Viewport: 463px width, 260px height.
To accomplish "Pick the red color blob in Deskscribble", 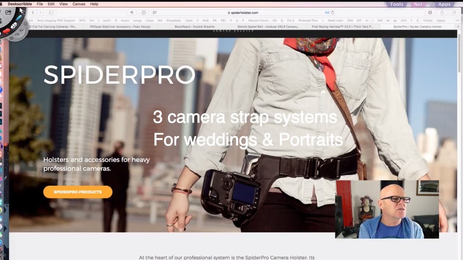I will click(7, 31).
